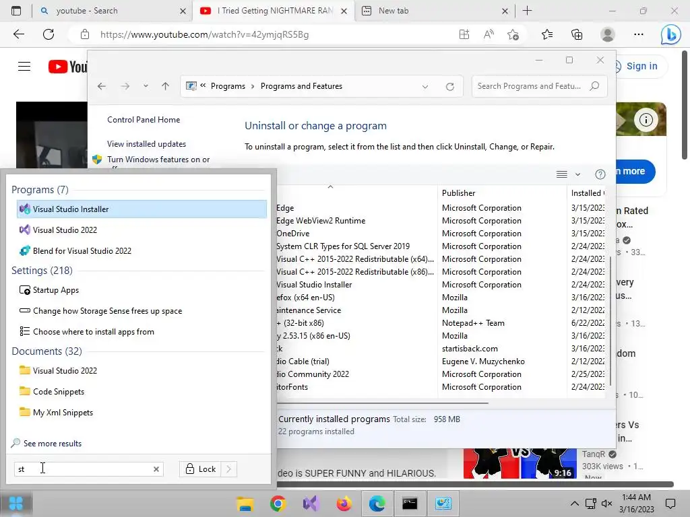Switch to youtube - Search tab
The width and height of the screenshot is (690, 517).
[x=113, y=11]
